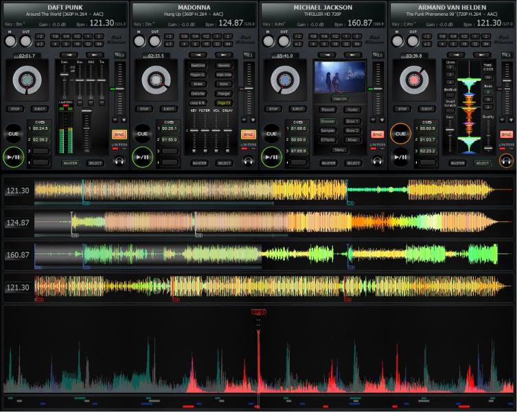Switch Madonna panel to next page arrow

(x=223, y=55)
